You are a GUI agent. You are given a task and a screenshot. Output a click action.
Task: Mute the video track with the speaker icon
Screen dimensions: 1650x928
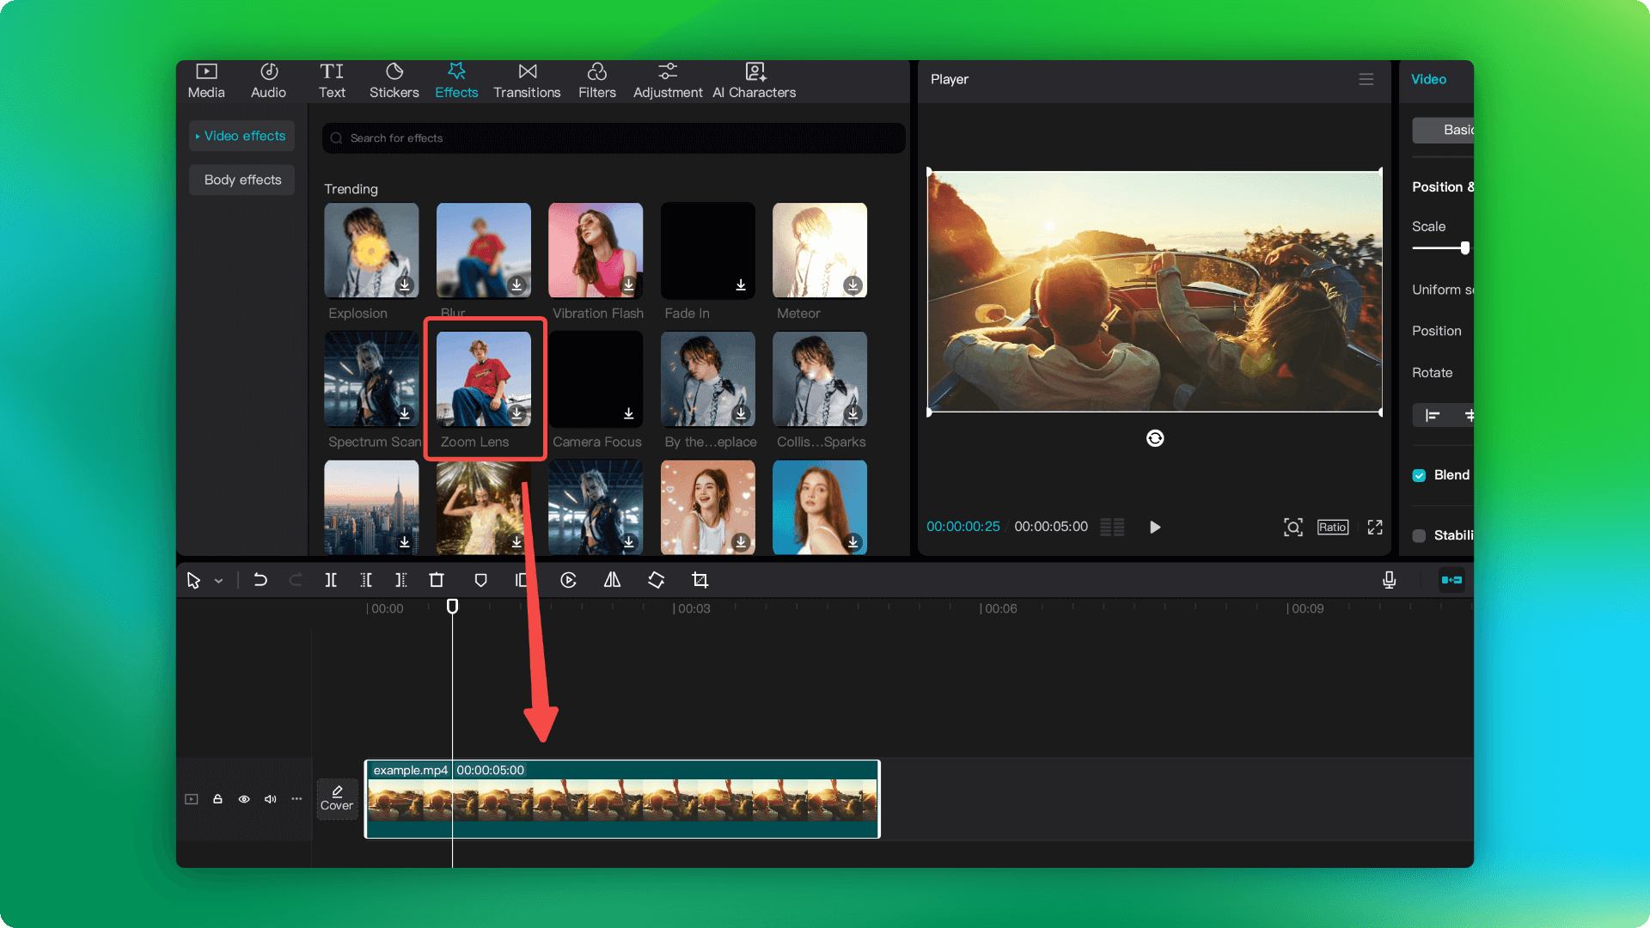[x=270, y=799]
